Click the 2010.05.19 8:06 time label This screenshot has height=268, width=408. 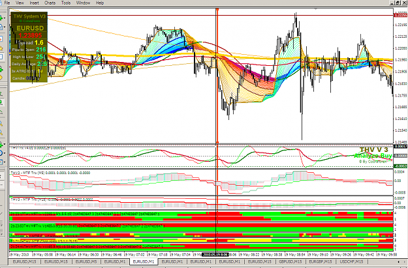[x=215, y=254]
